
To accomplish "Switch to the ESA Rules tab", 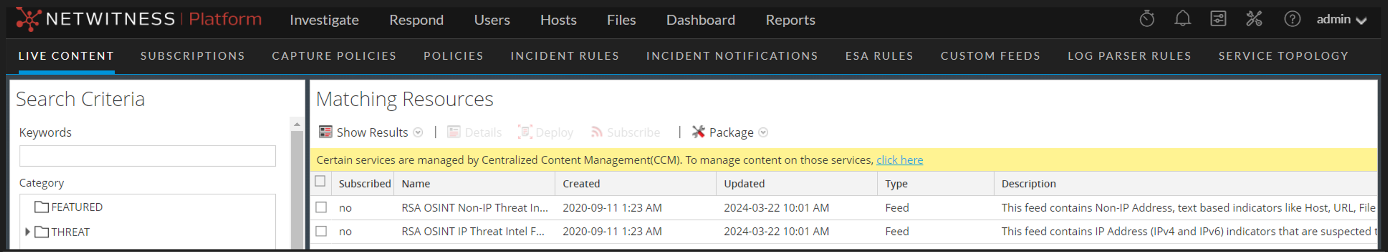I will (x=879, y=56).
